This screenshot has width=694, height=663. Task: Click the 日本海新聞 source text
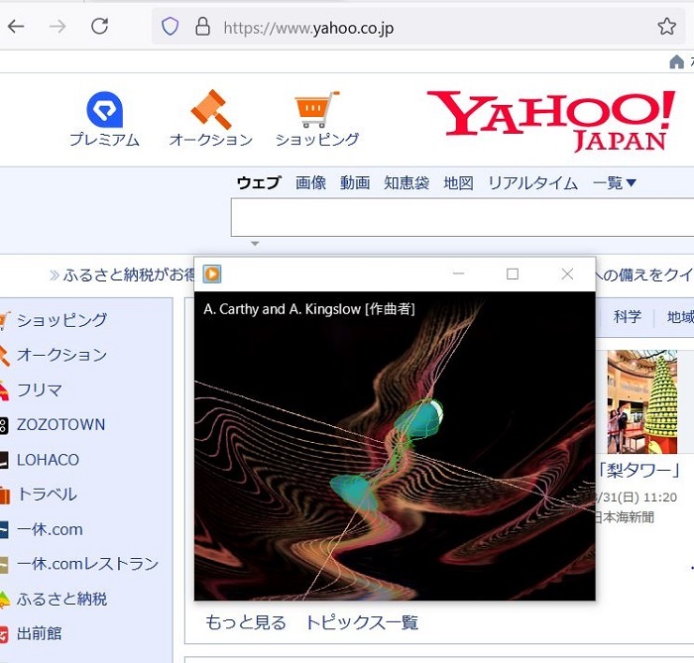[624, 517]
